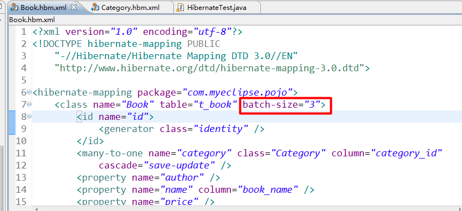Click the "category_id" column value
The width and height of the screenshot is (462, 211).
[407, 153]
